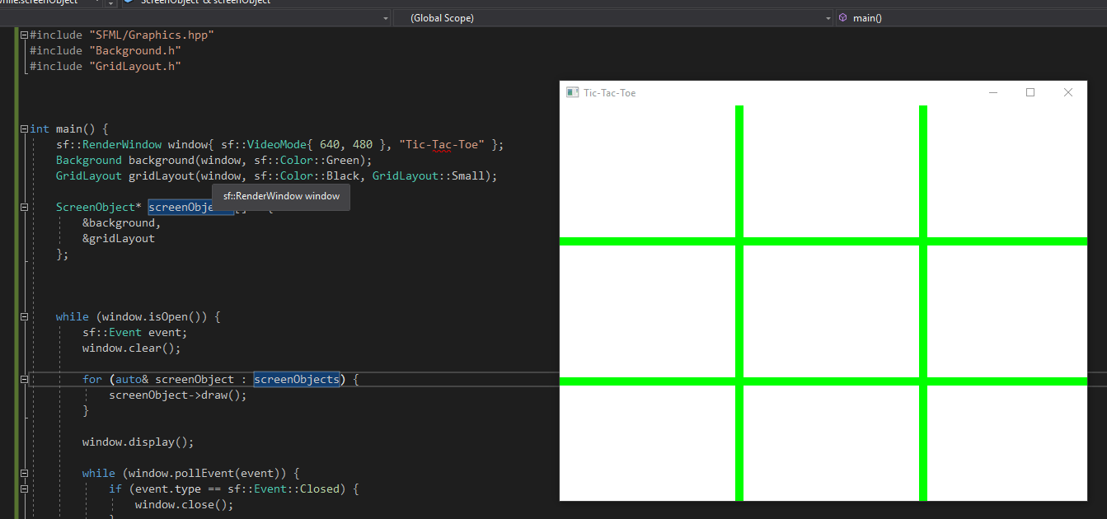Collapse the while window.isOpen loop
Viewport: 1107px width, 519px height.
23,316
